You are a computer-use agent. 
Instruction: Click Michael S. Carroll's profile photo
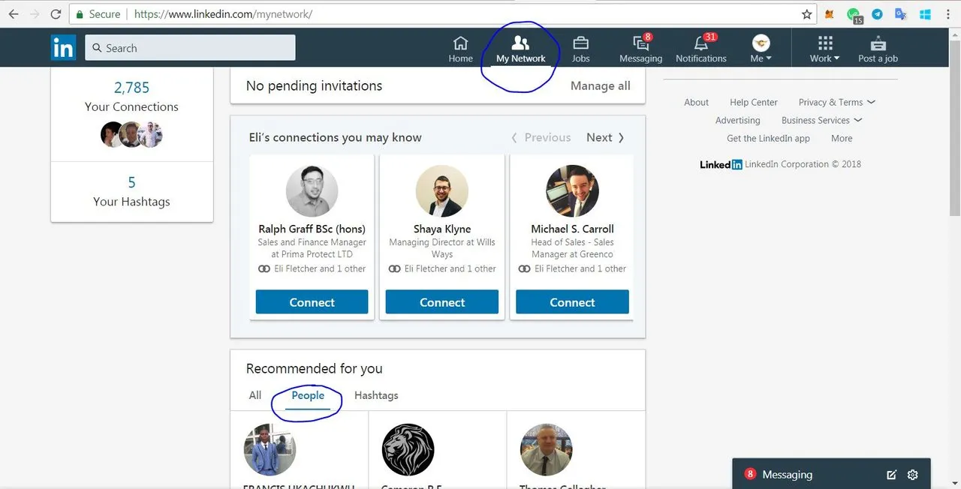572,191
